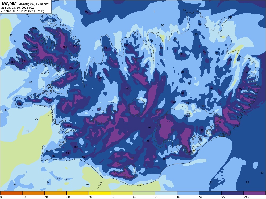Click the 84 humidity value on the map

coord(48,183)
